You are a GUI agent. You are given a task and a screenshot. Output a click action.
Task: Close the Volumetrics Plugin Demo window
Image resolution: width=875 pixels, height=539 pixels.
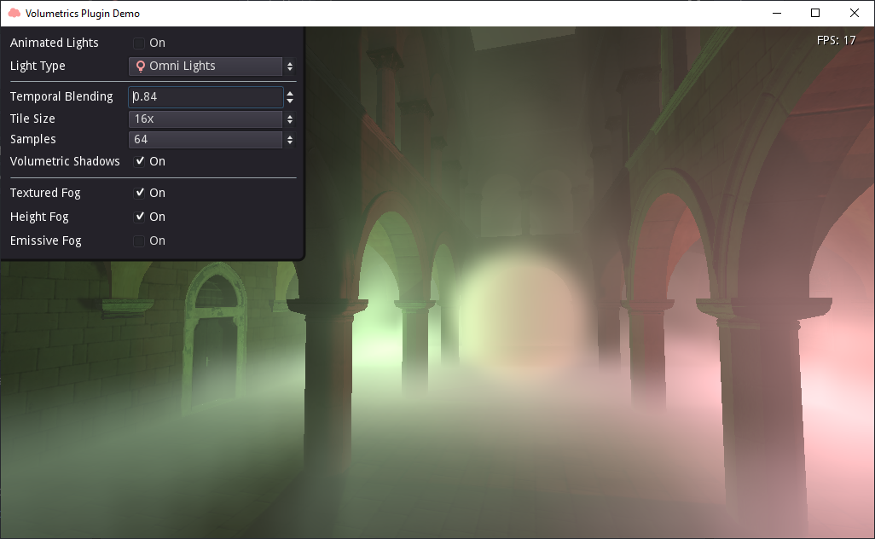855,14
